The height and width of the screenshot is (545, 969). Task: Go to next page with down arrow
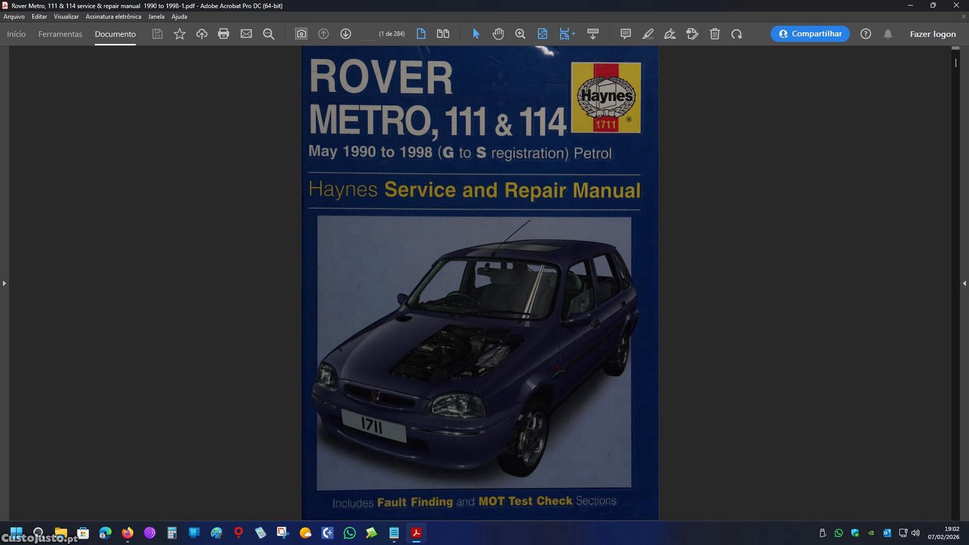pos(346,34)
